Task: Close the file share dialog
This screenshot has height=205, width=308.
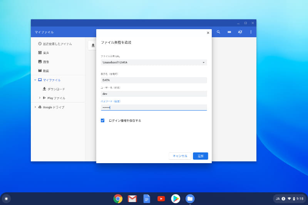Action: coord(208,33)
